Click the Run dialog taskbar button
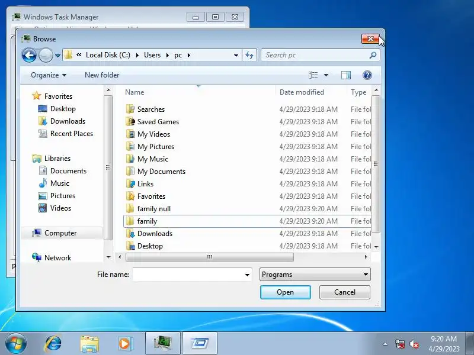This screenshot has width=474, height=355. 200,344
